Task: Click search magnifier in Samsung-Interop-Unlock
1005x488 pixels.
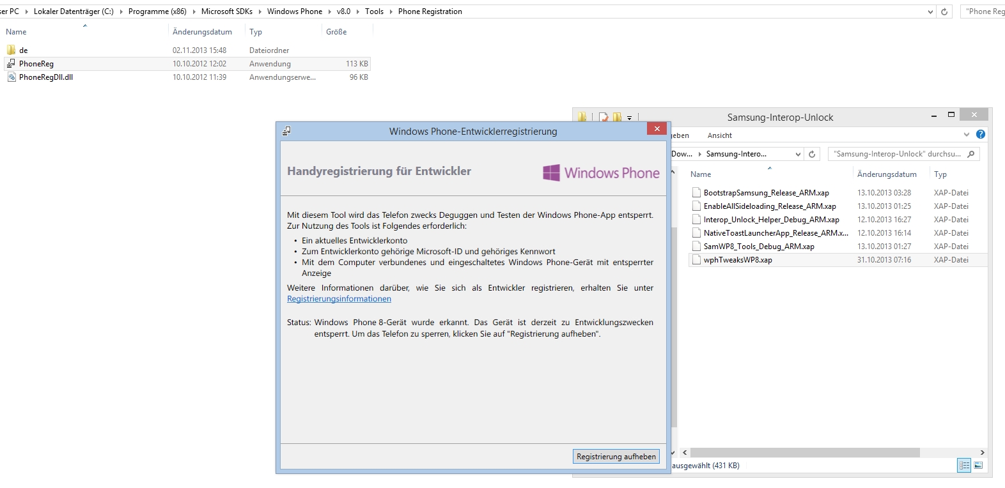Action: click(x=970, y=154)
